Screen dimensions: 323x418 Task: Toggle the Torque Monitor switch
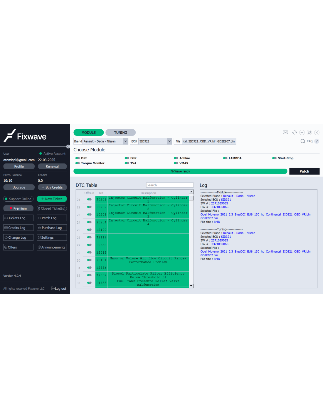tap(78, 163)
